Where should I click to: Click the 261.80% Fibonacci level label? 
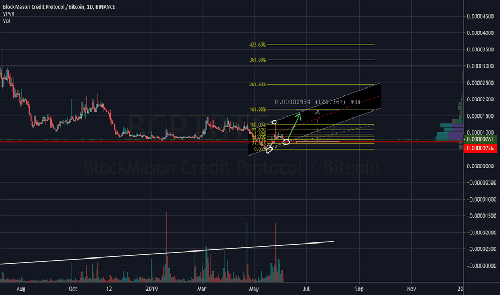pyautogui.click(x=258, y=85)
